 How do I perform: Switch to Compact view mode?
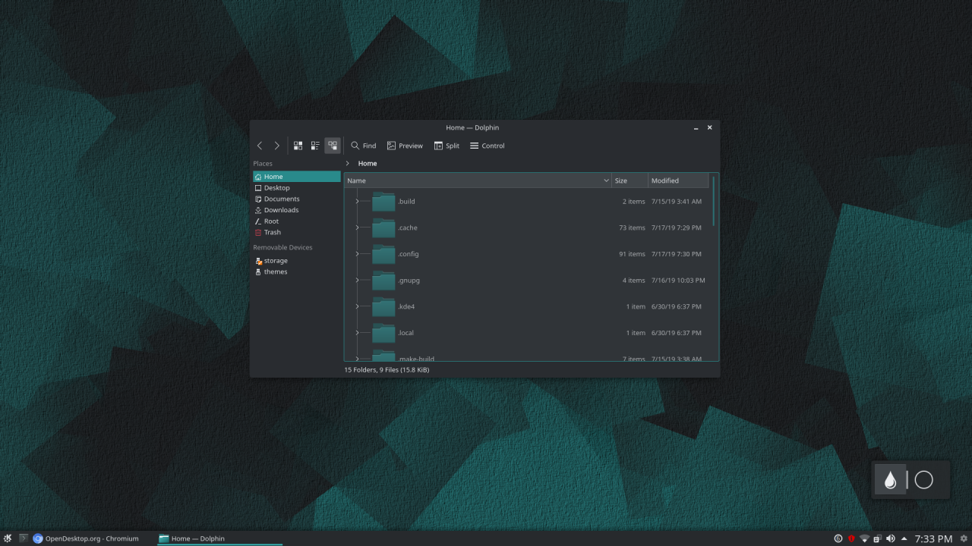click(x=315, y=146)
